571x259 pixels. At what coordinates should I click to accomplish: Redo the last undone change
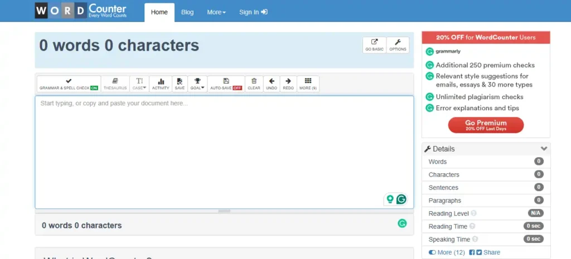tap(288, 84)
